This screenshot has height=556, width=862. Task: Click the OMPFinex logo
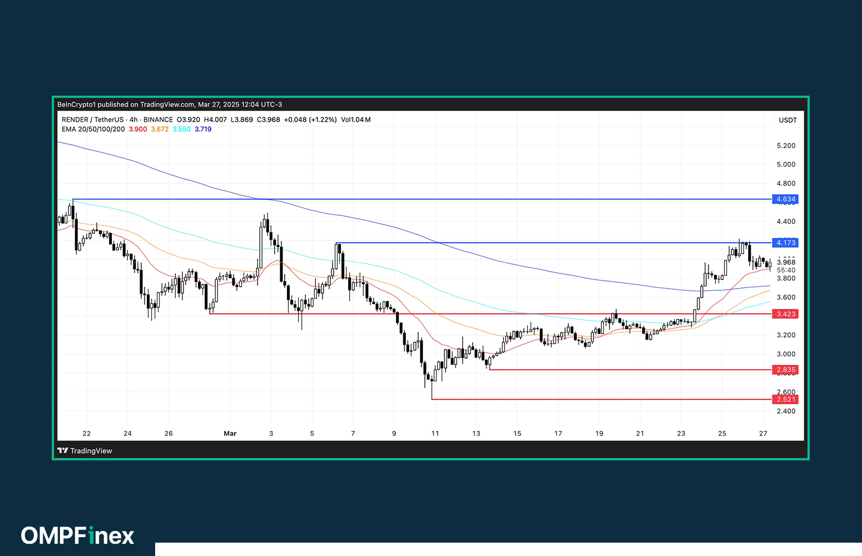[77, 535]
